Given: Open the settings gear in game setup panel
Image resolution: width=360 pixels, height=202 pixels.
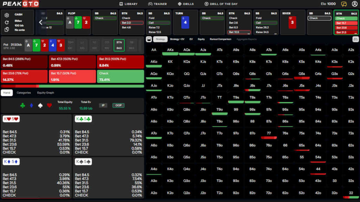Looking at the screenshot, I should pyautogui.click(x=7, y=15).
